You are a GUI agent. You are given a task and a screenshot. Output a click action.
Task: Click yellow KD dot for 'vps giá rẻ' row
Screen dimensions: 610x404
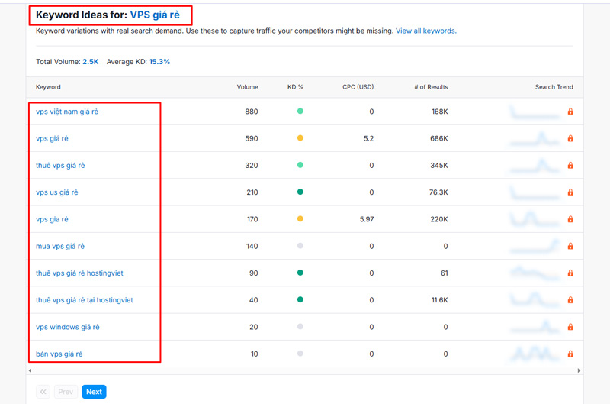tap(300, 139)
